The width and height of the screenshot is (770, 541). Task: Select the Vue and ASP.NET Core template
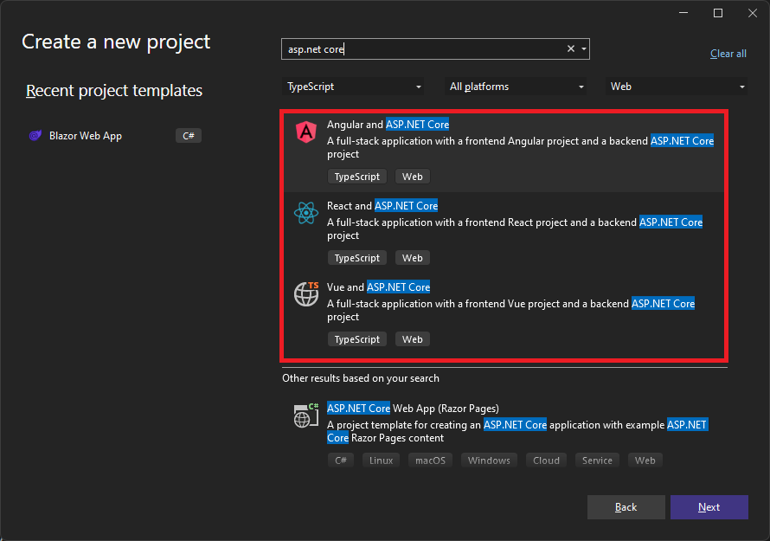click(x=504, y=313)
